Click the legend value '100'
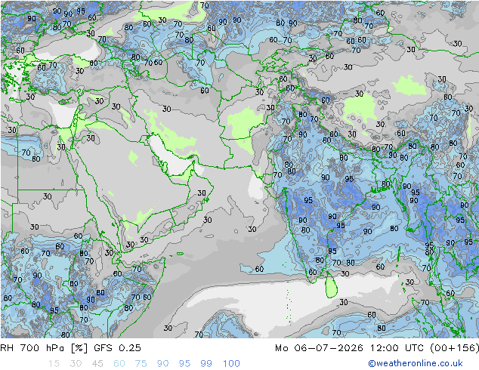Image resolution: width=479 pixels, height=370 pixels. 231,364
